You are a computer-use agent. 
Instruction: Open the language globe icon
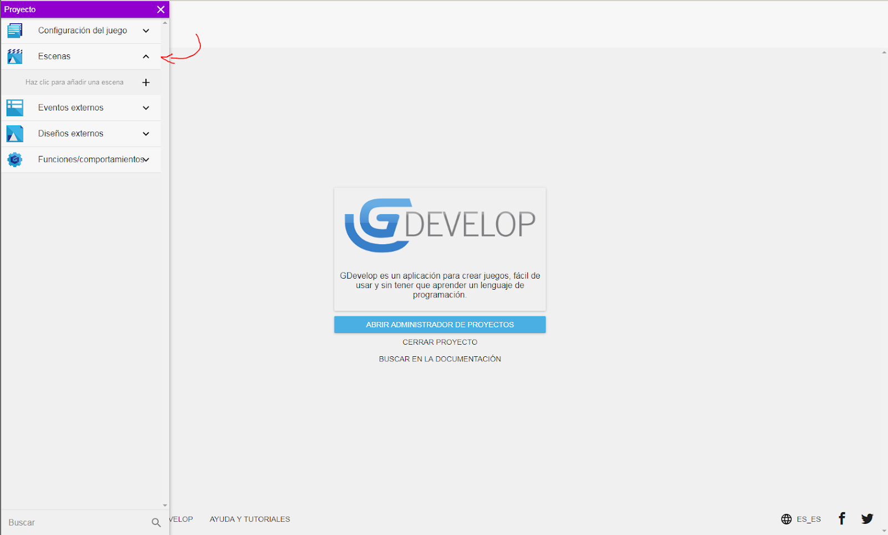(786, 519)
